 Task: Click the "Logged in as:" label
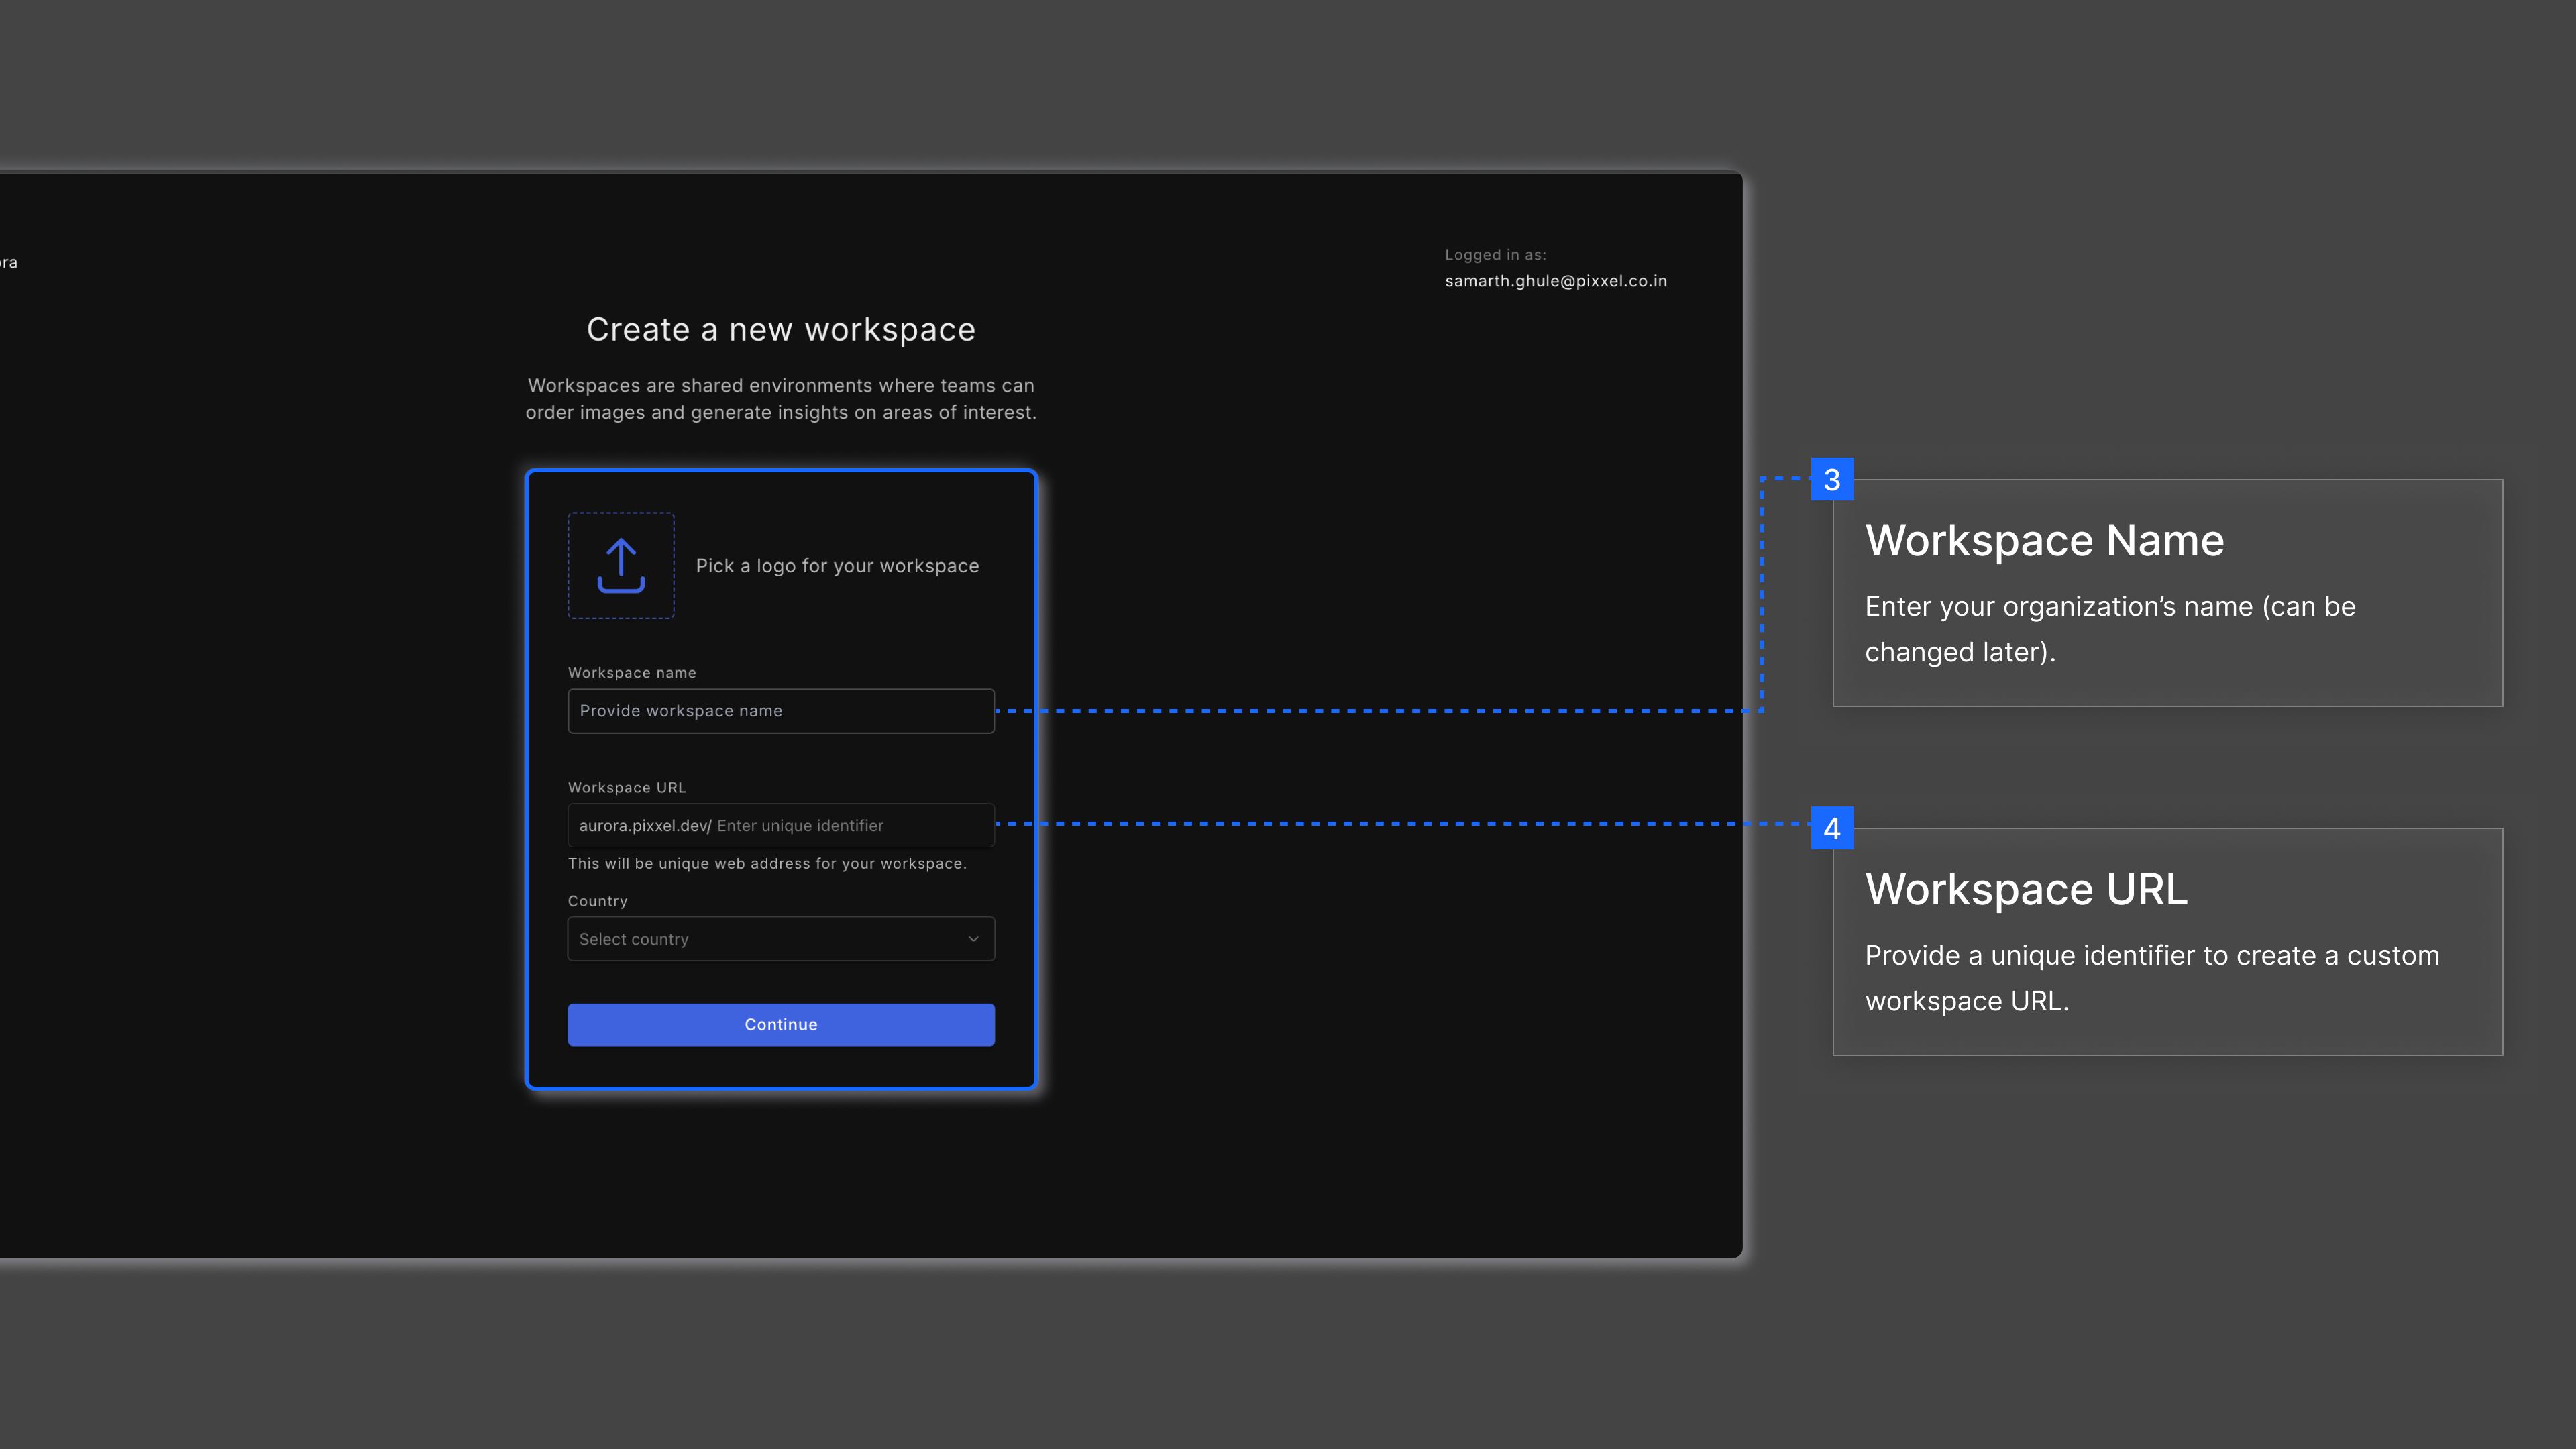pyautogui.click(x=1495, y=255)
